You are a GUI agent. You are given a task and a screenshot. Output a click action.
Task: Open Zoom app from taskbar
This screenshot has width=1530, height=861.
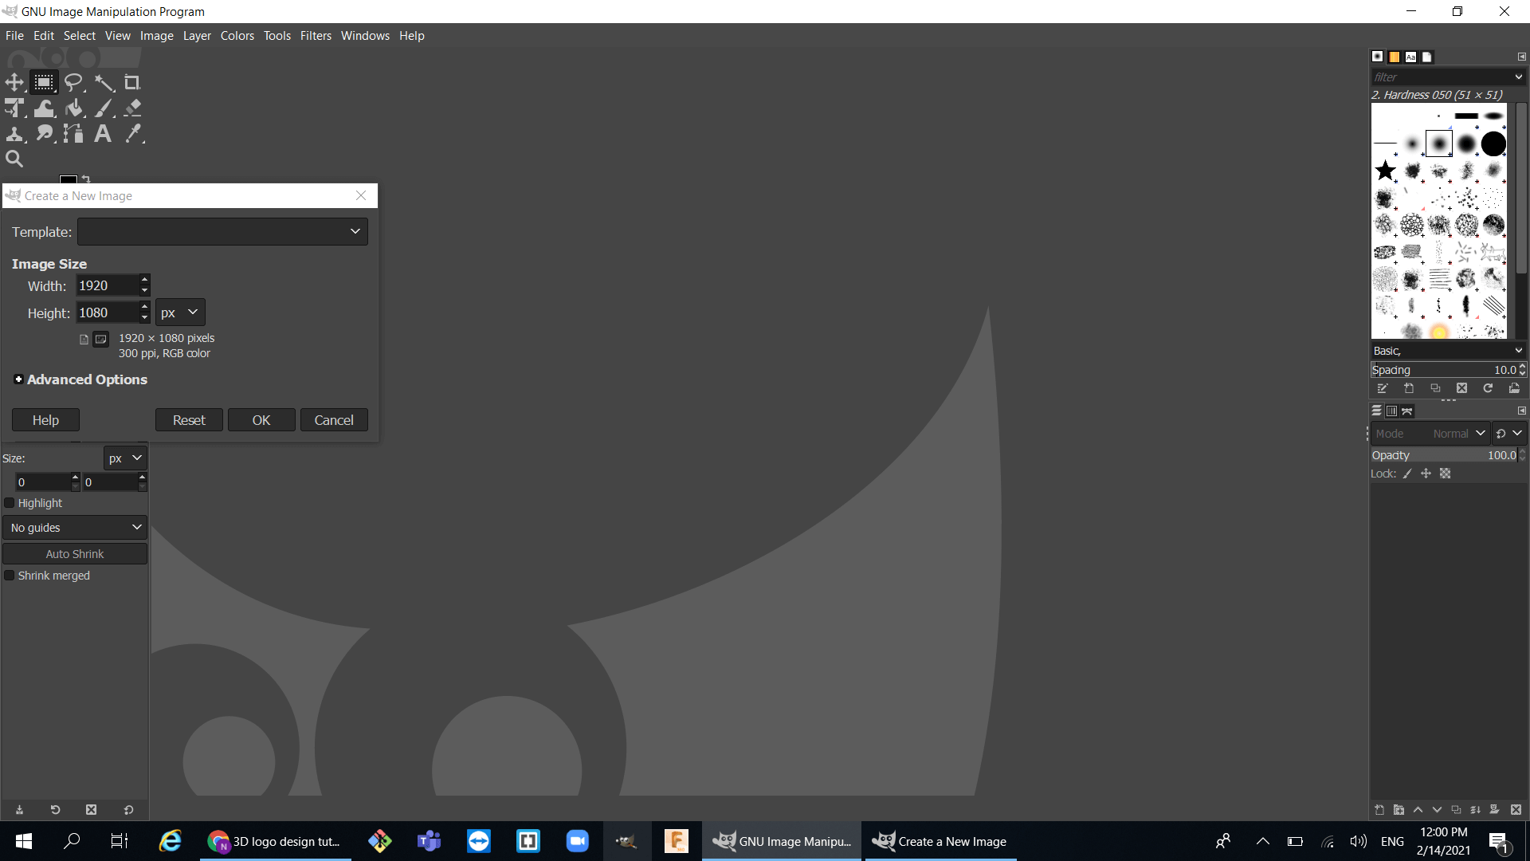[577, 841]
